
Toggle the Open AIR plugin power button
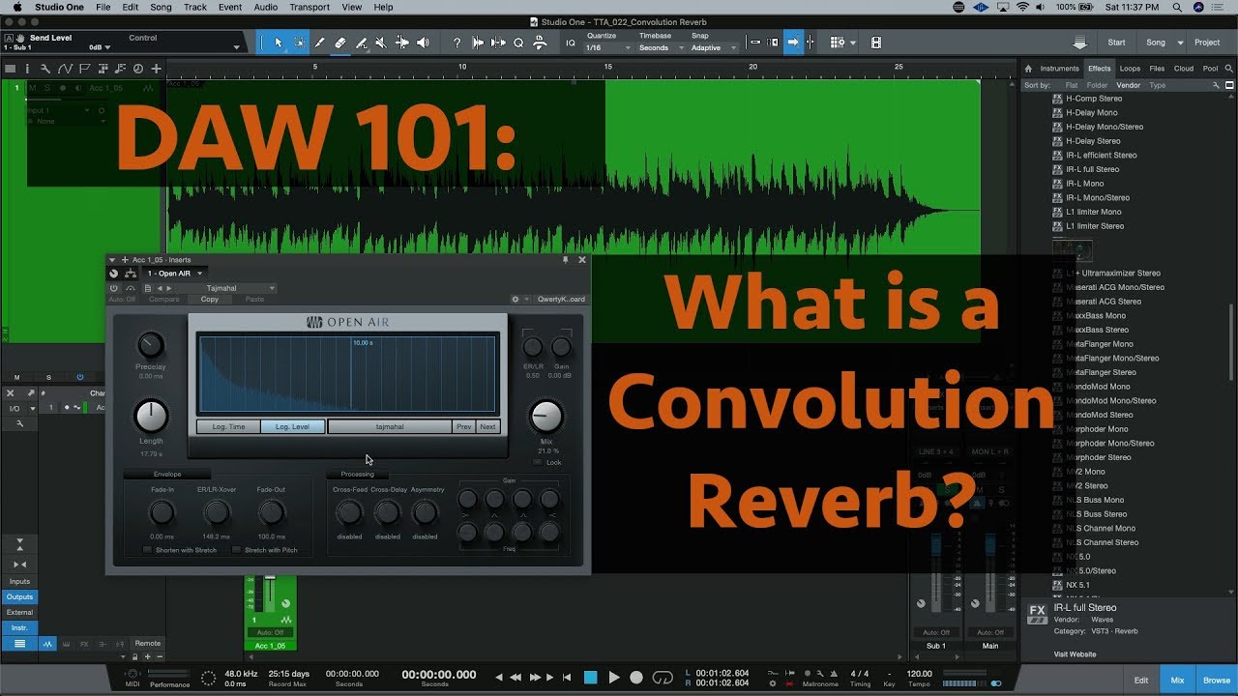114,288
